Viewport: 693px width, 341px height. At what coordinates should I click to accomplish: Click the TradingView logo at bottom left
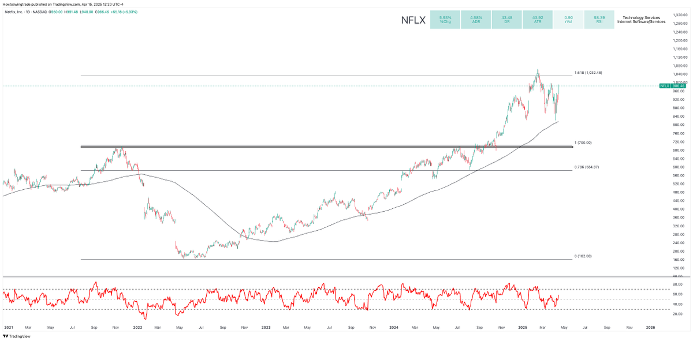[16, 336]
